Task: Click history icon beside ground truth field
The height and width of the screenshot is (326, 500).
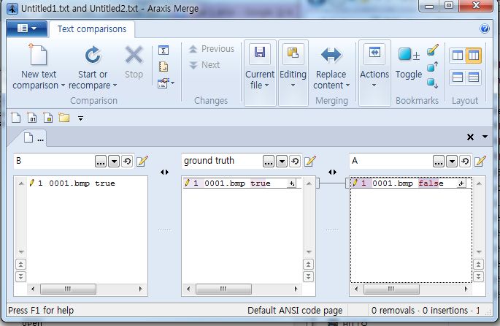Action: (x=295, y=162)
